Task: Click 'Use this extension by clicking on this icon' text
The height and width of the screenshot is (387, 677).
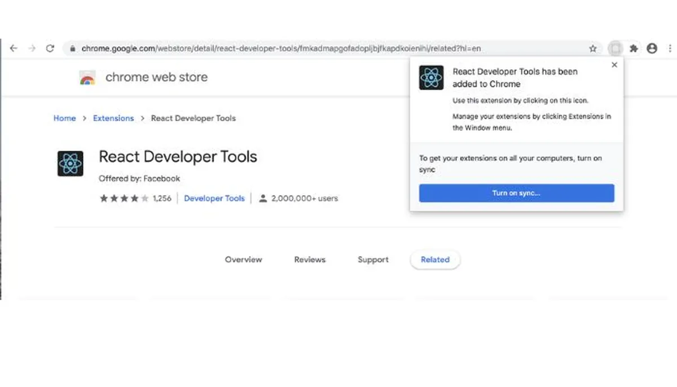Action: click(x=521, y=101)
